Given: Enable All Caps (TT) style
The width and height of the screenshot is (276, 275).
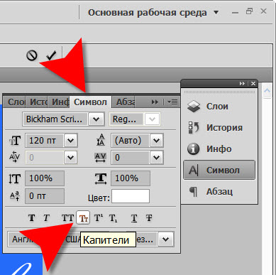Looking at the screenshot, I should coord(67,217).
